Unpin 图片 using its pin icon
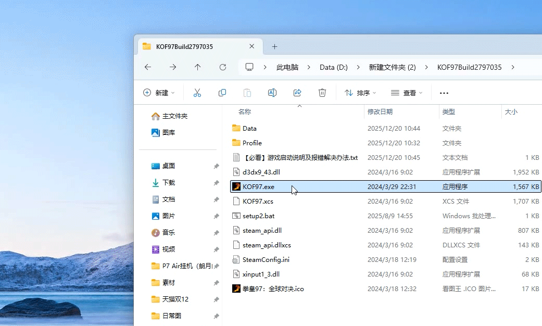Screen dimensions: 542x326 click(x=217, y=217)
